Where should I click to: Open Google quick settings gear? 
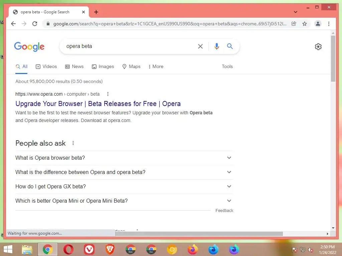[318, 47]
